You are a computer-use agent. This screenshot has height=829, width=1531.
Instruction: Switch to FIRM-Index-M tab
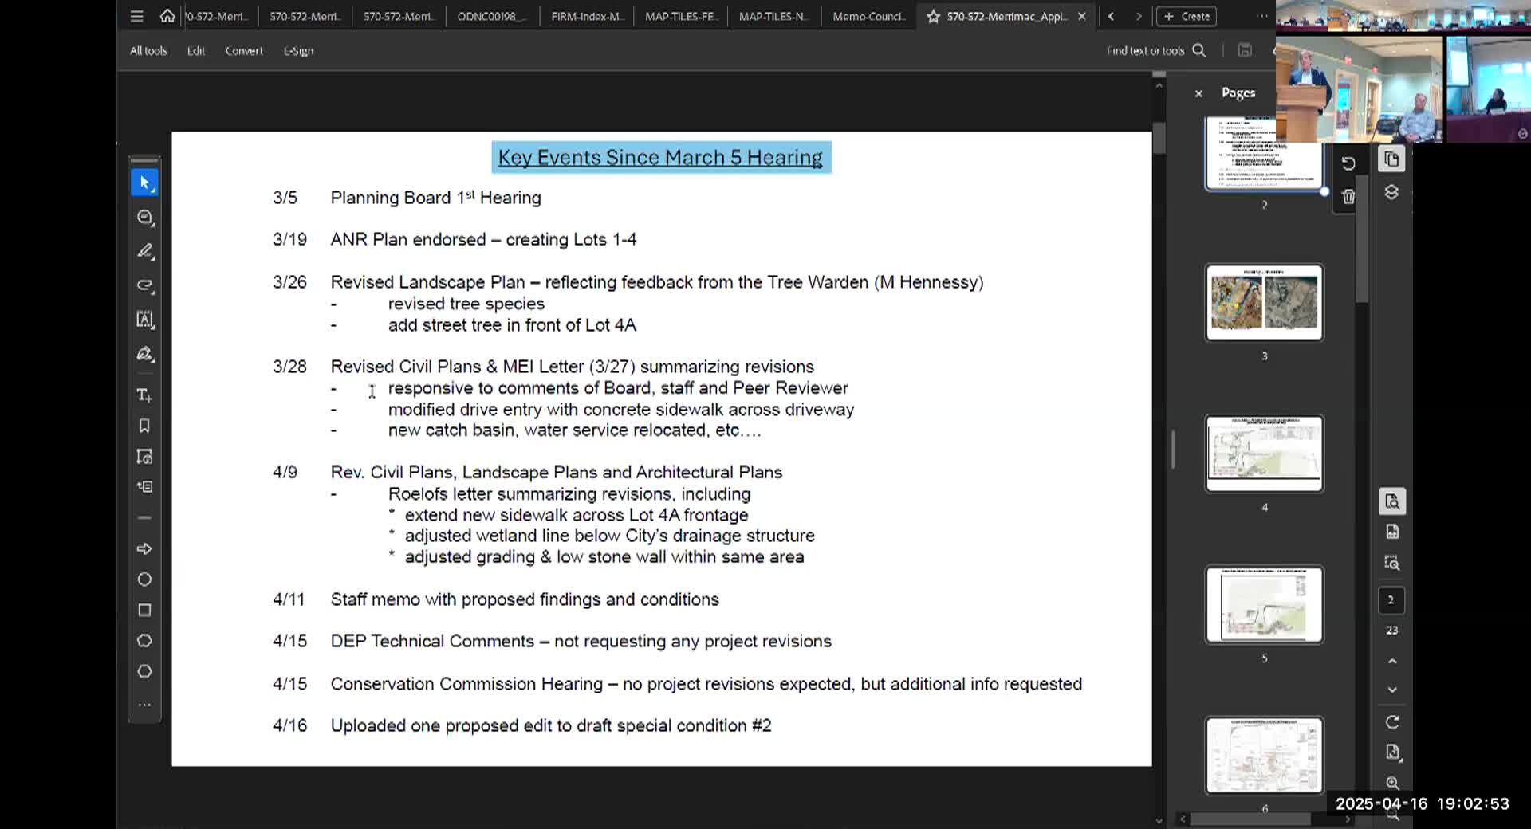pos(587,16)
